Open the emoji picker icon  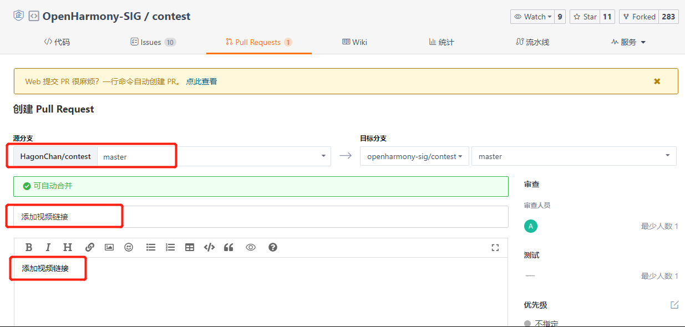click(x=129, y=248)
